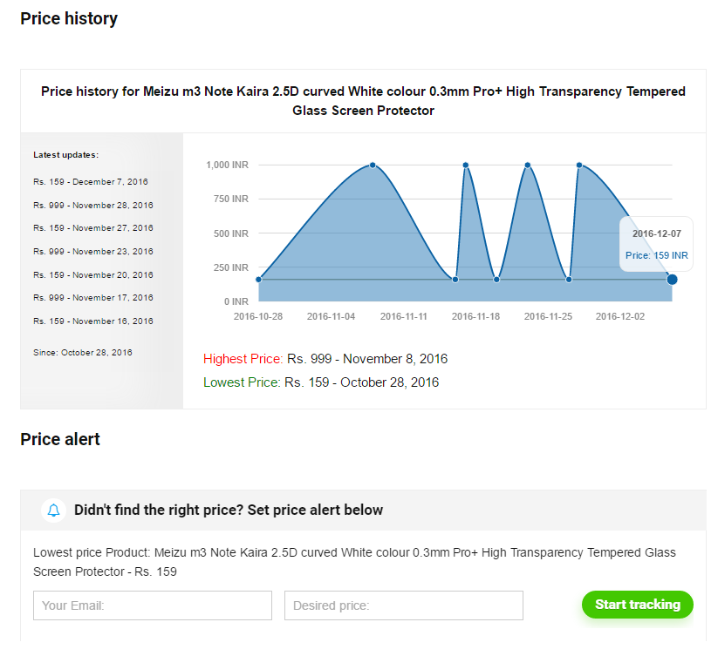This screenshot has height=656, width=718.
Task: Focus the Your Email input field
Action: pos(153,605)
